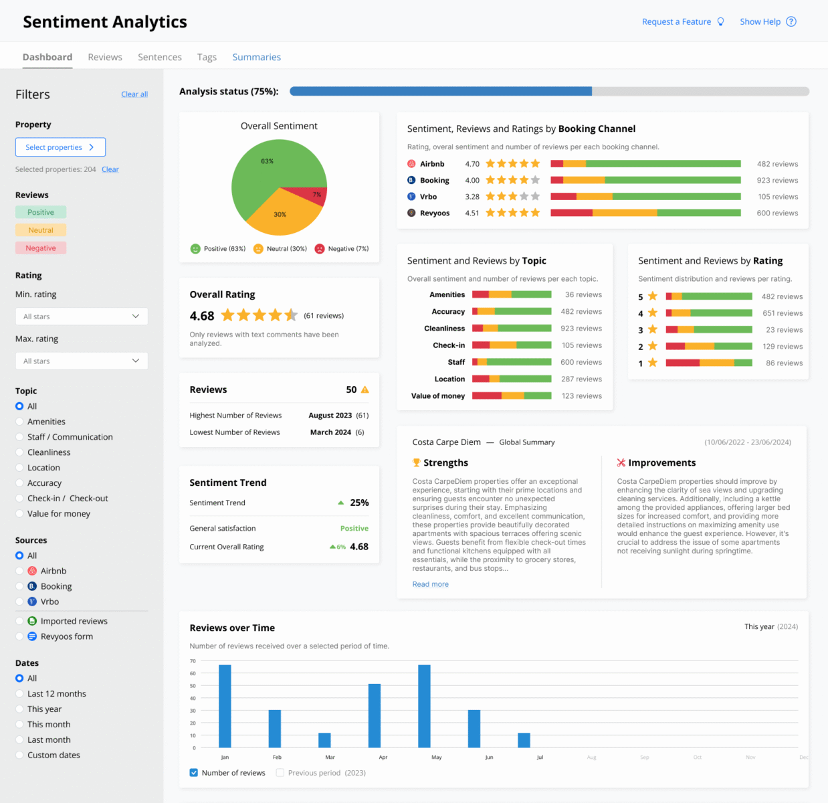Click the Clear all filters link

tap(134, 94)
